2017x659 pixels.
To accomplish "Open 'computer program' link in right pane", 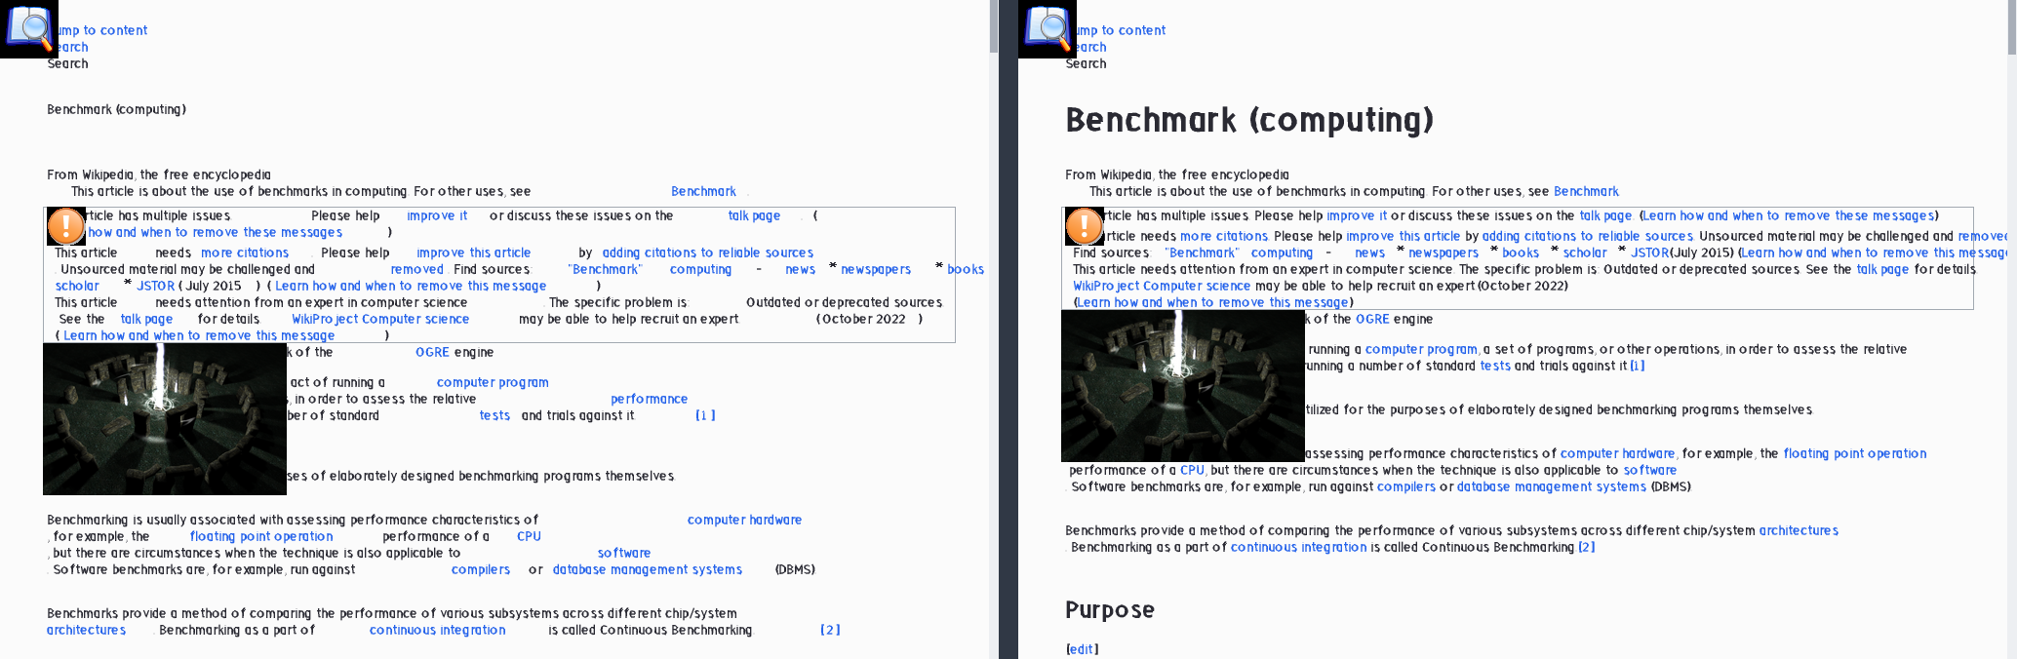I will 1422,349.
